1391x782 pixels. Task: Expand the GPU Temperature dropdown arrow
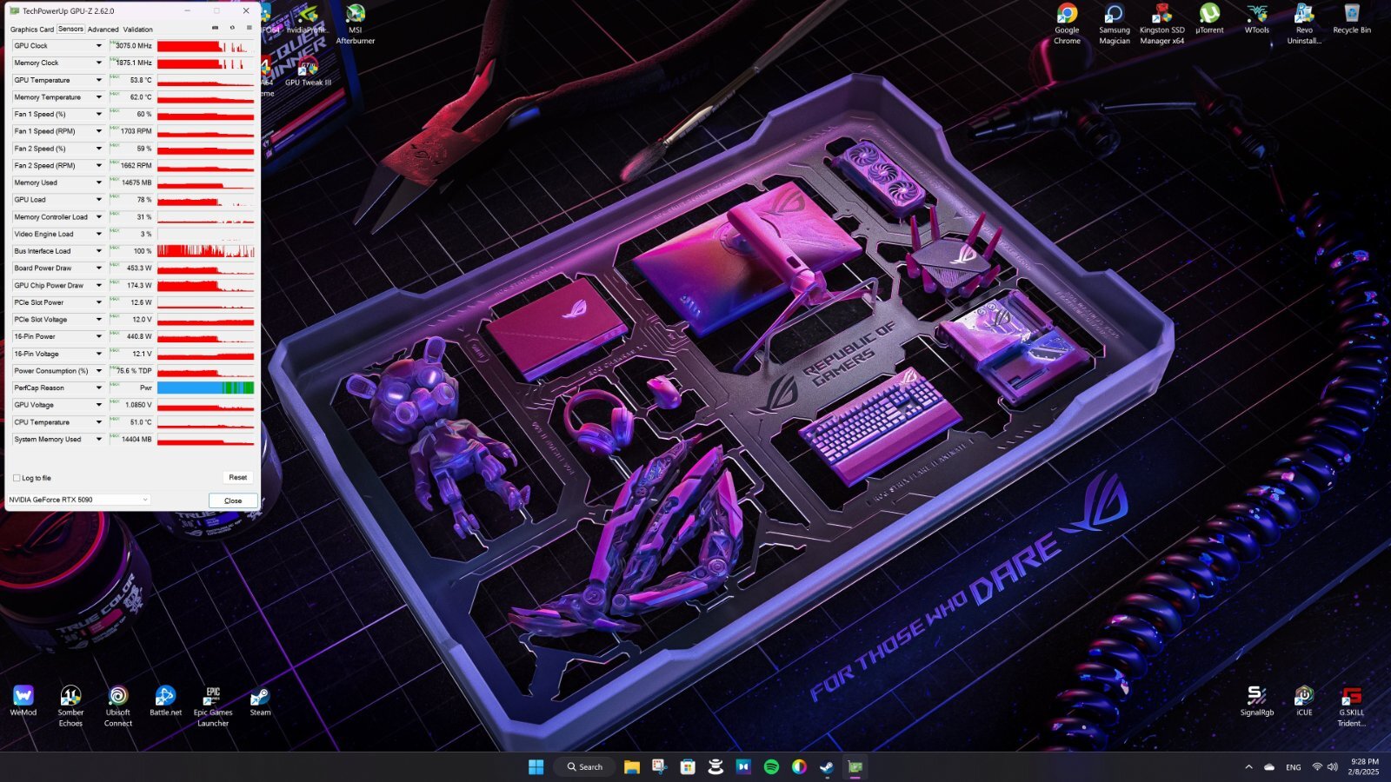[98, 80]
